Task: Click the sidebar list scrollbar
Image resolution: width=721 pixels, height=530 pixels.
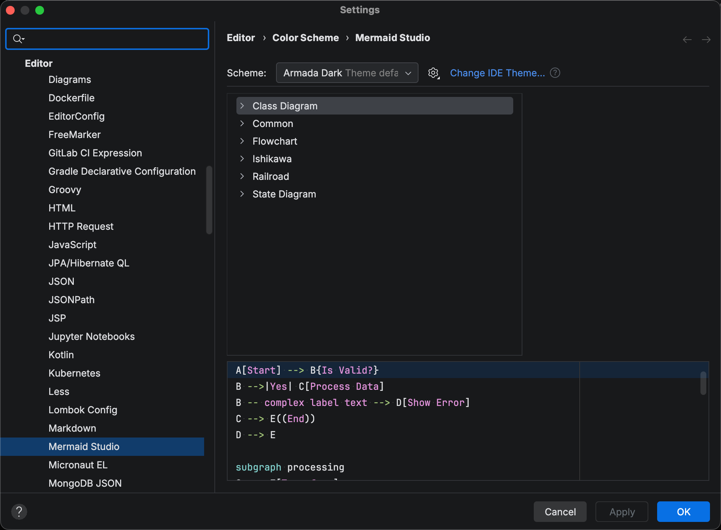Action: tap(209, 200)
